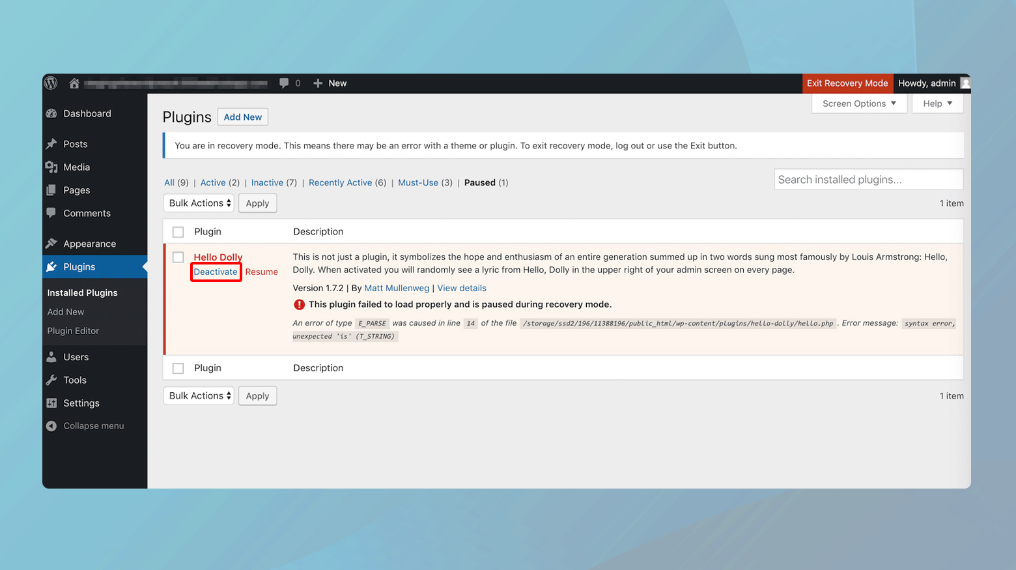Viewport: 1016px width, 570px height.
Task: Click the Plugins plug icon
Action: 52,266
